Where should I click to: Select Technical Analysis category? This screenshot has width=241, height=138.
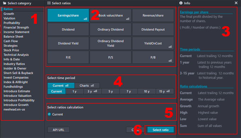coord(16,55)
